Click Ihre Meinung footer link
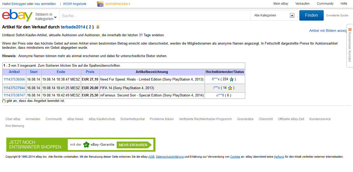 pyautogui.click(x=15, y=126)
